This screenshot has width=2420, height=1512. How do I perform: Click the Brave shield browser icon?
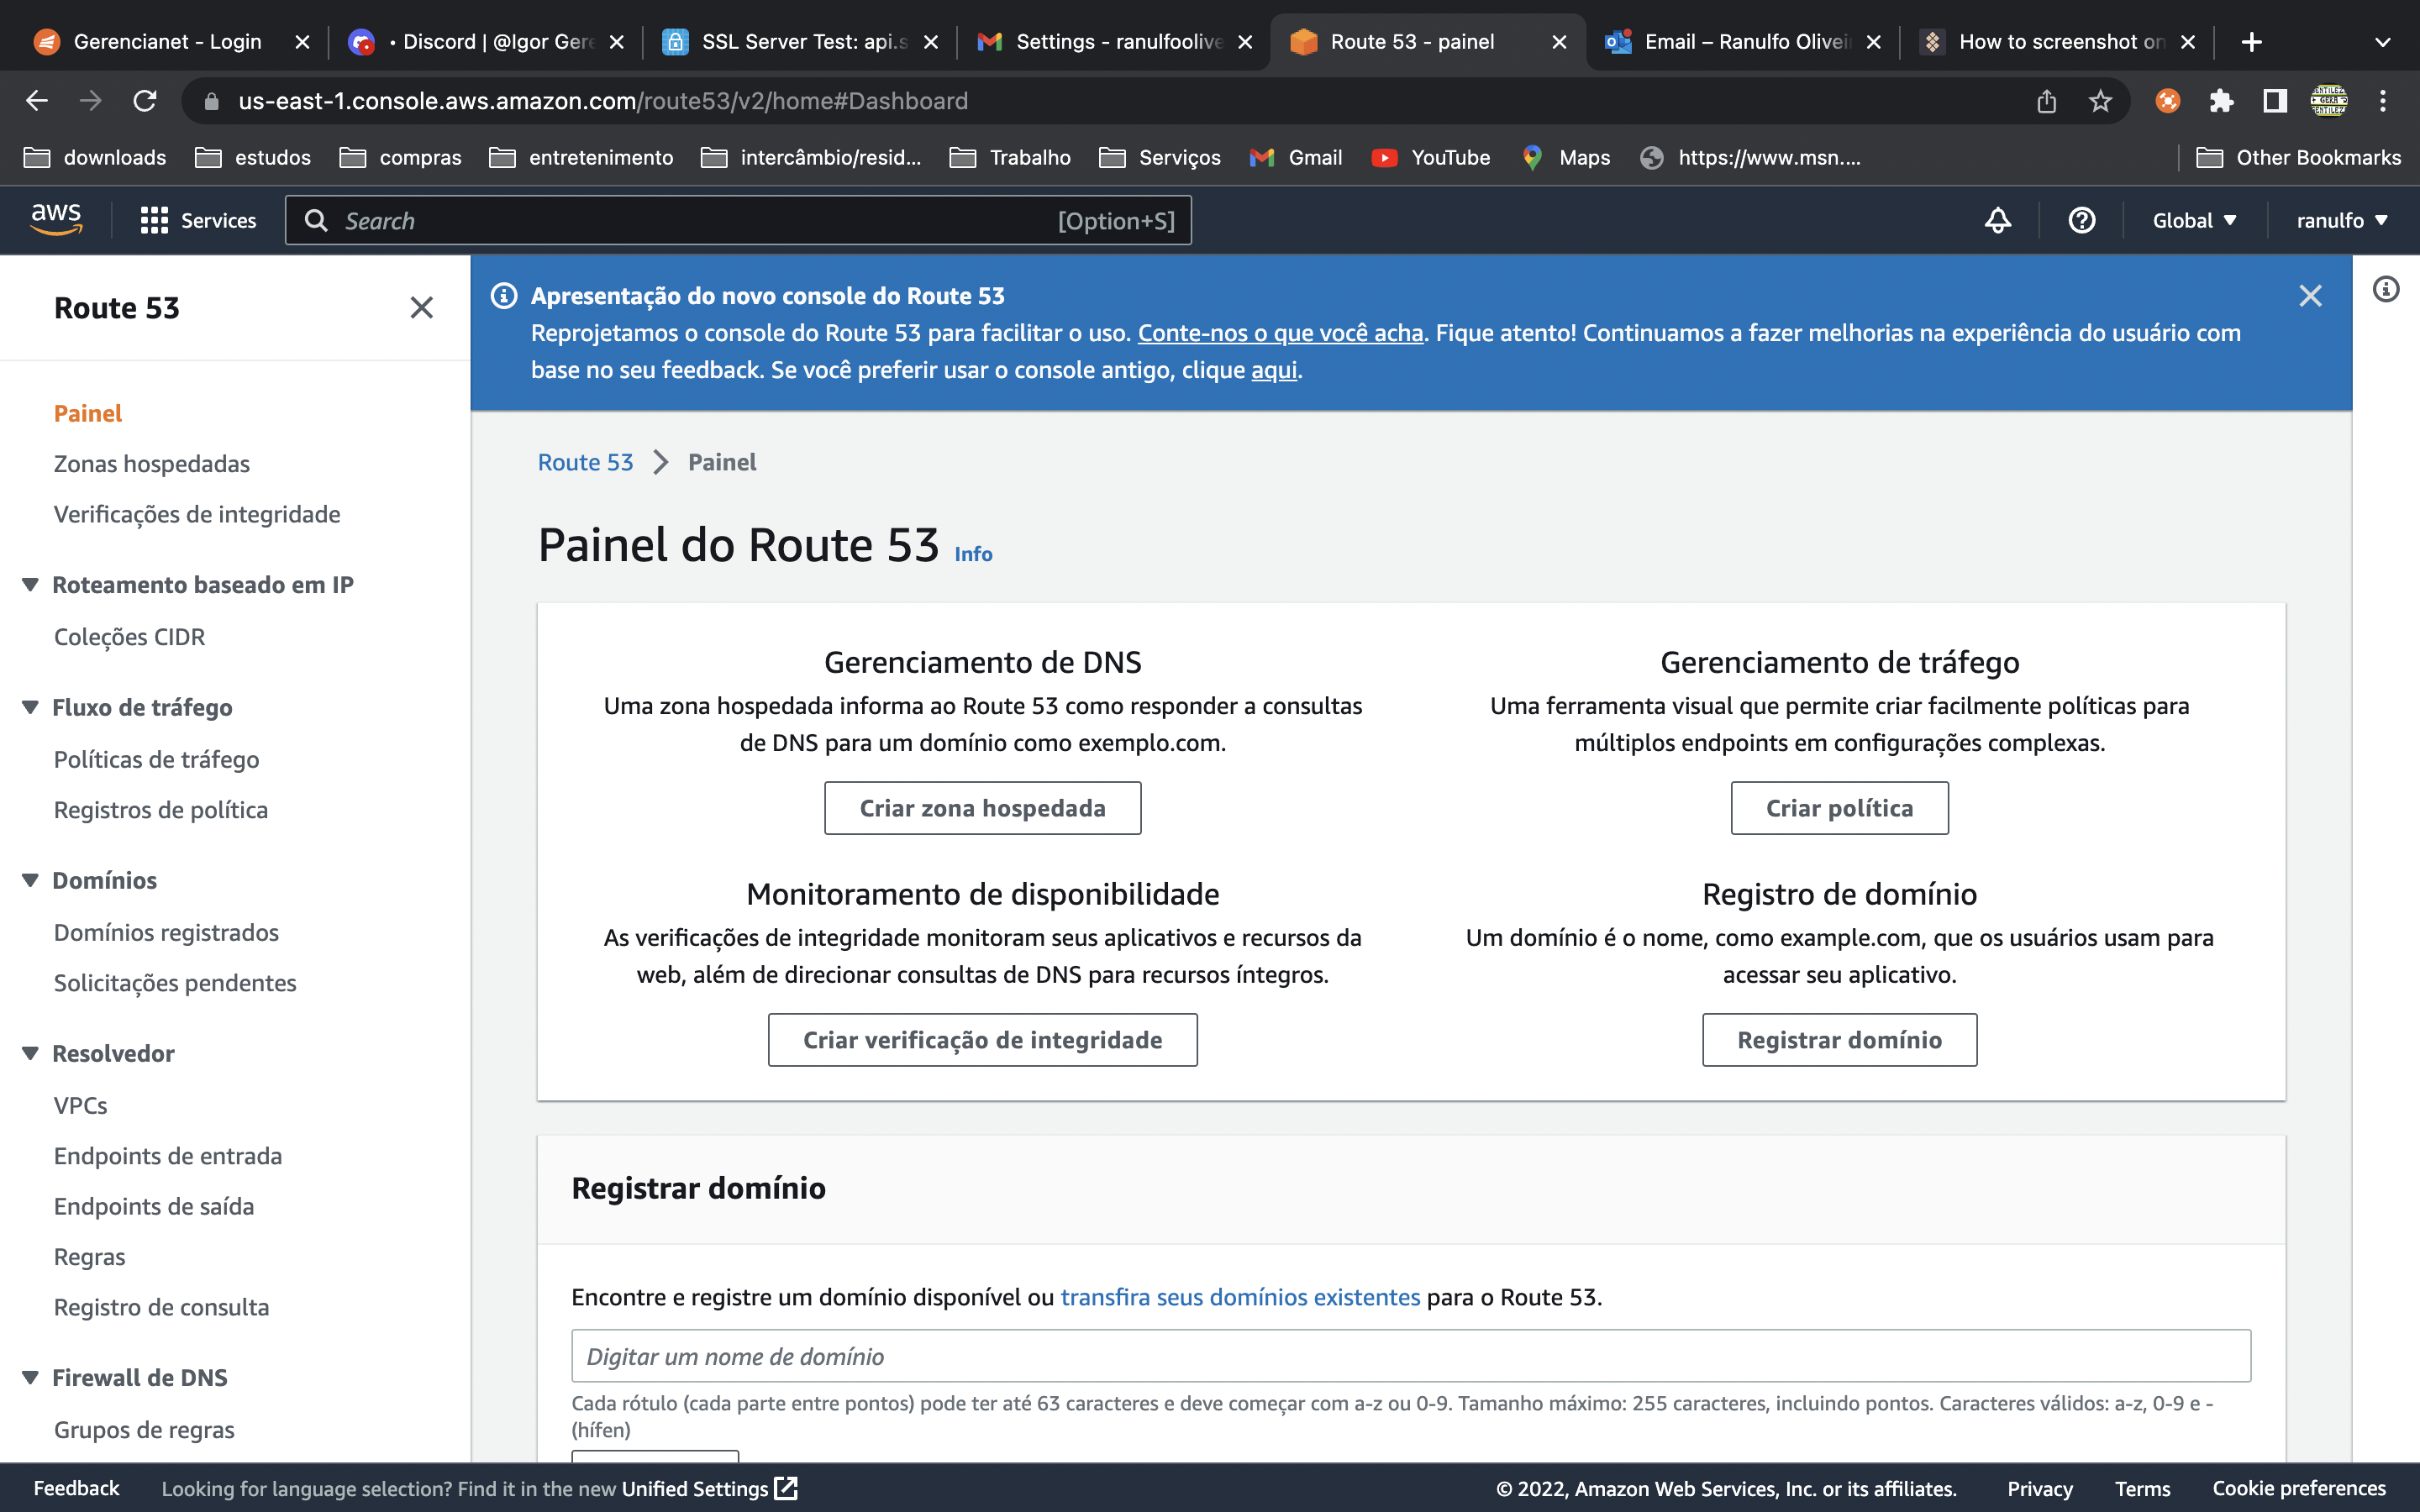(x=2167, y=99)
